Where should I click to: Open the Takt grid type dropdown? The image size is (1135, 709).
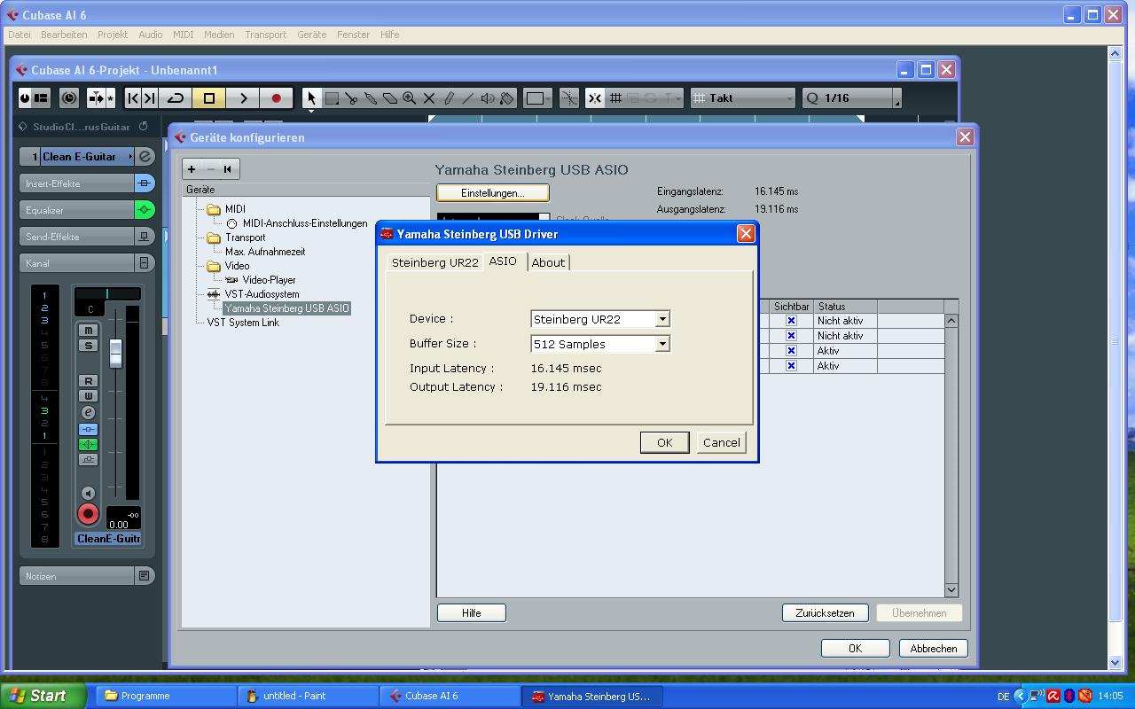[743, 98]
